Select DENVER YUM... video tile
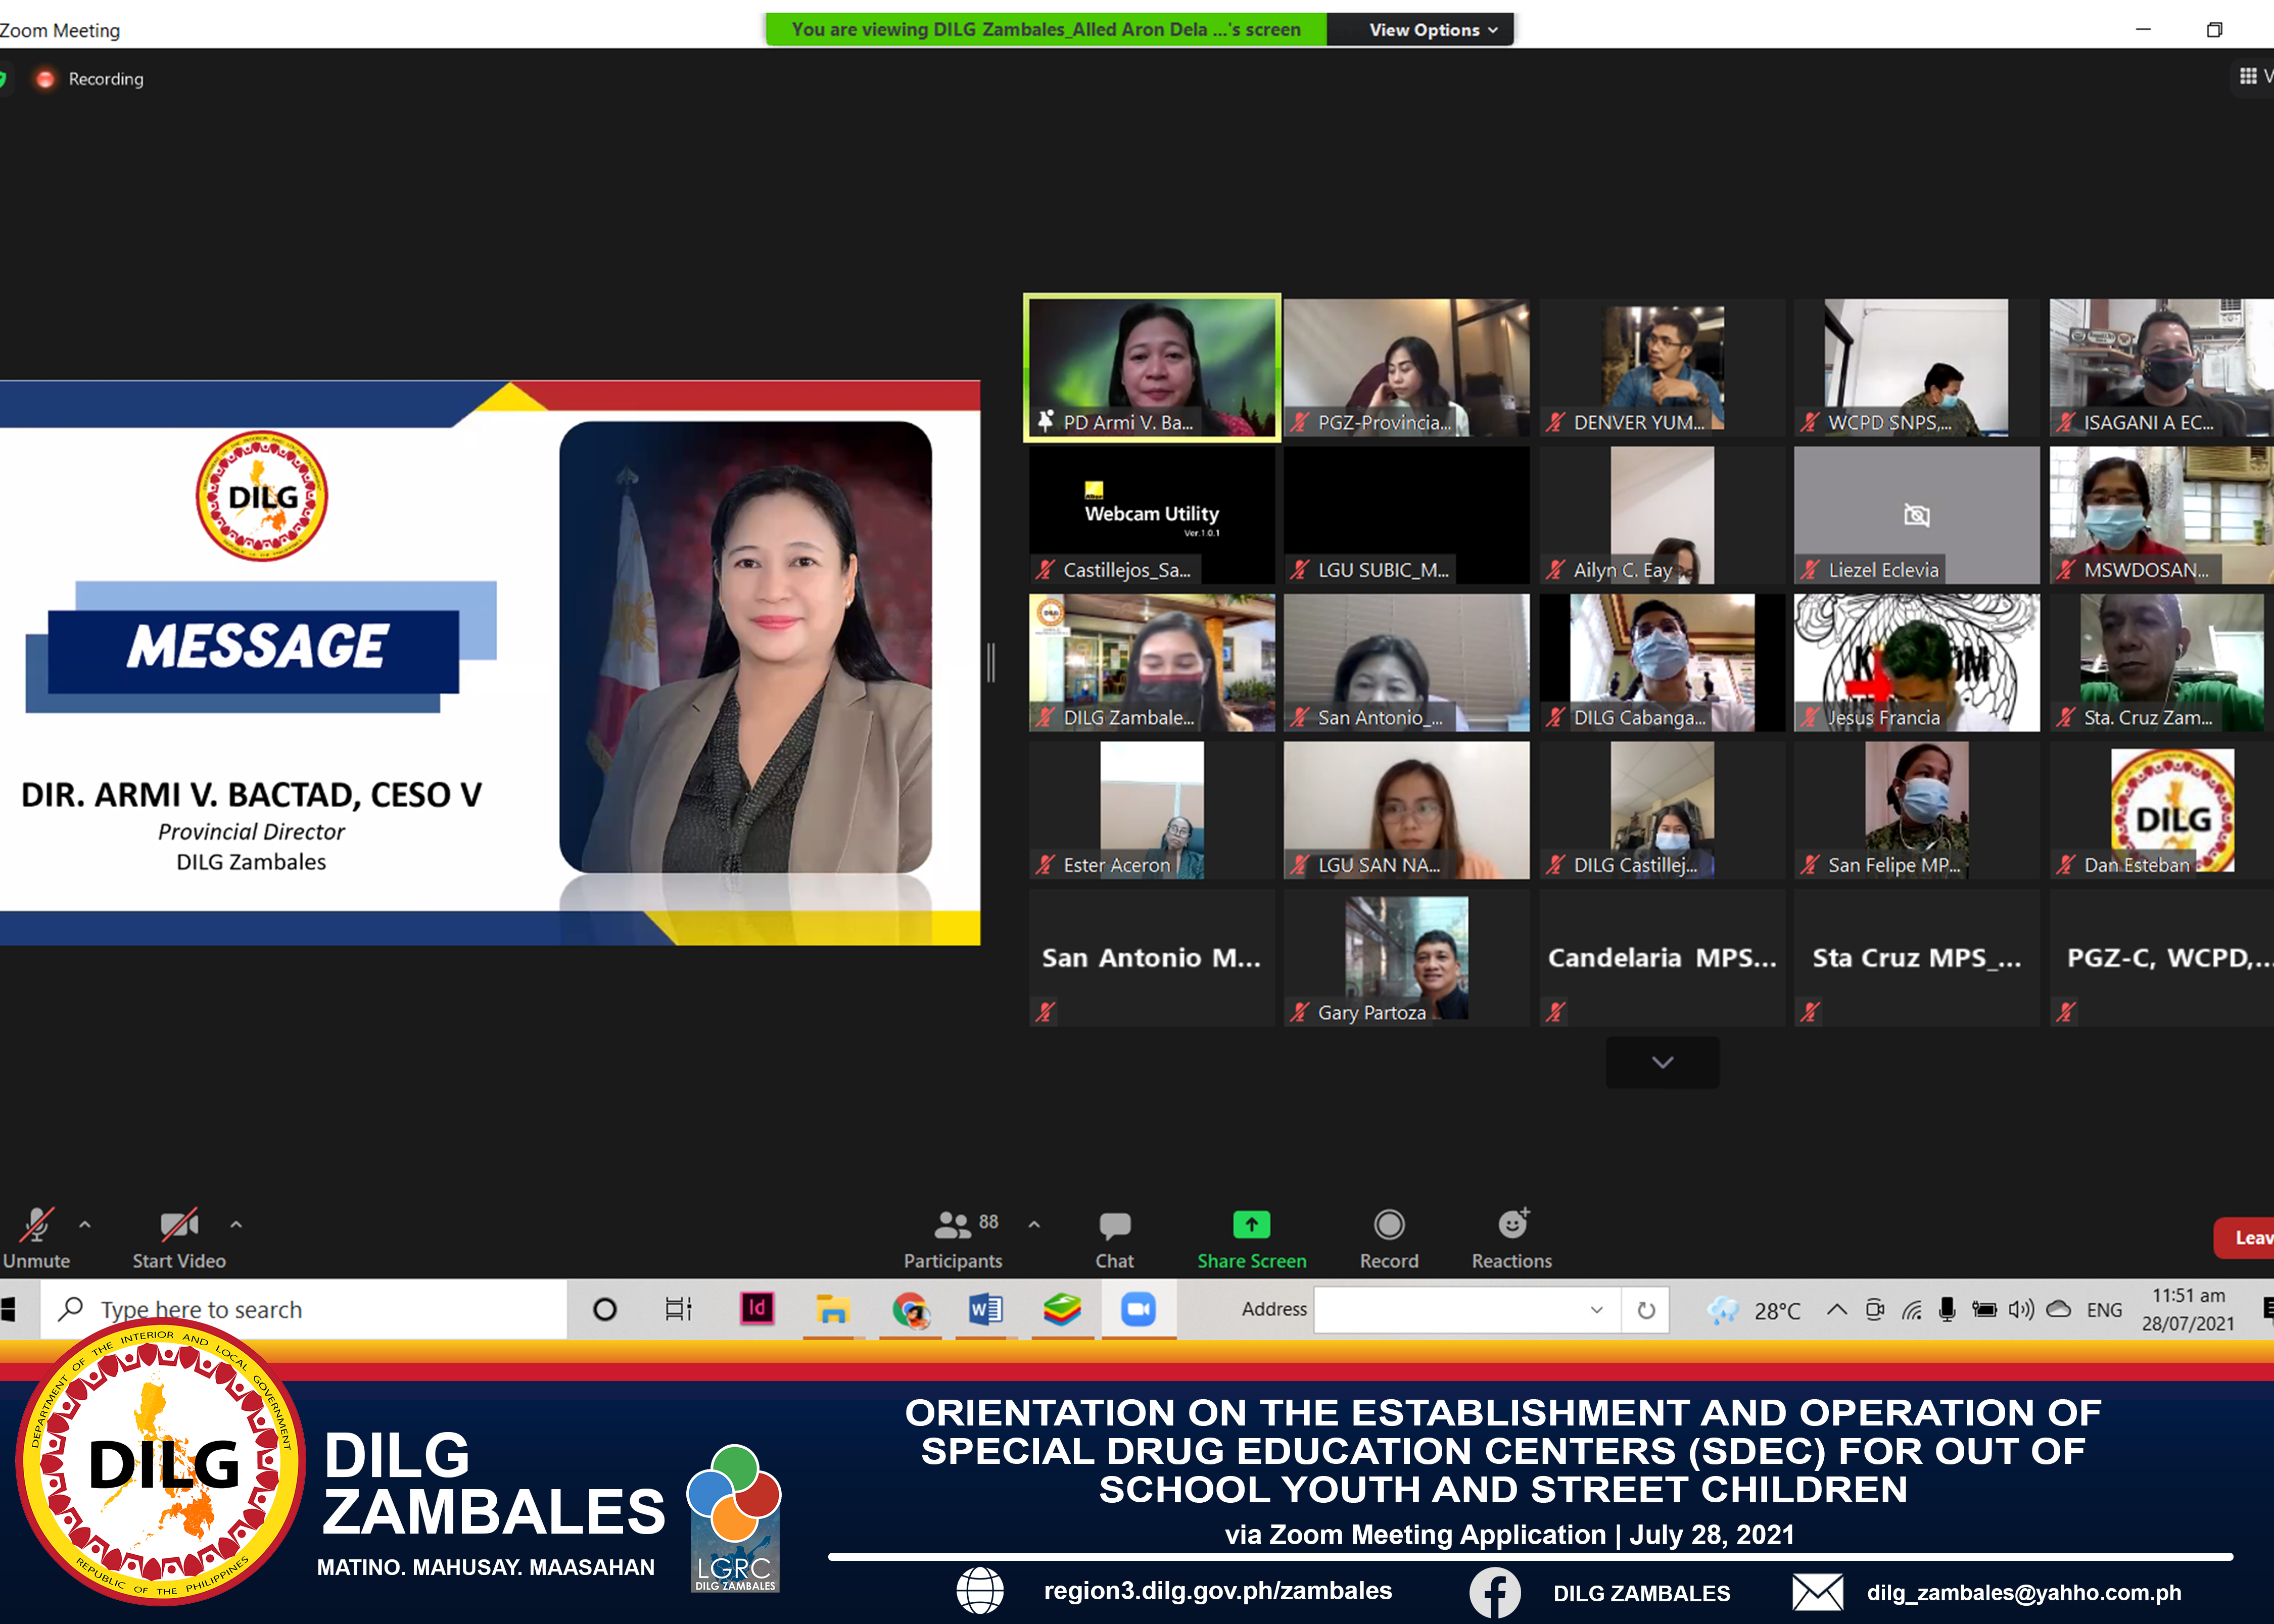This screenshot has width=2274, height=1624. [1662, 368]
